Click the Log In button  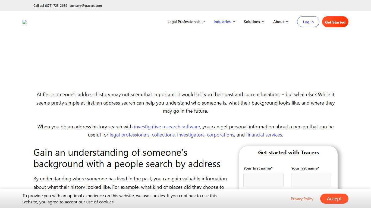pyautogui.click(x=308, y=22)
